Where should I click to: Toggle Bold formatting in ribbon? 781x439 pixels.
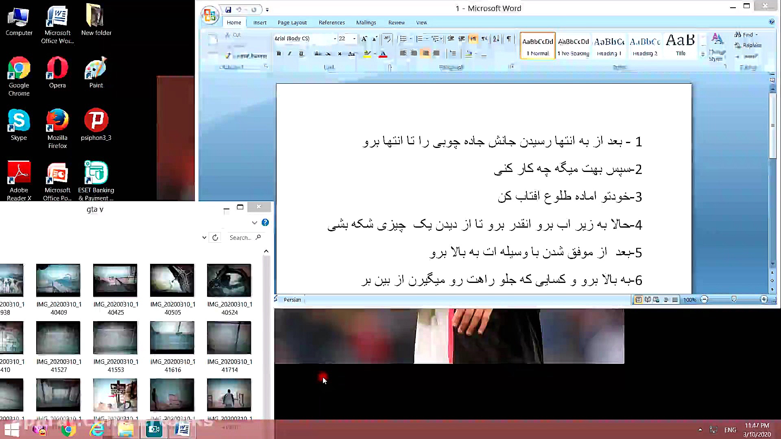(x=279, y=54)
